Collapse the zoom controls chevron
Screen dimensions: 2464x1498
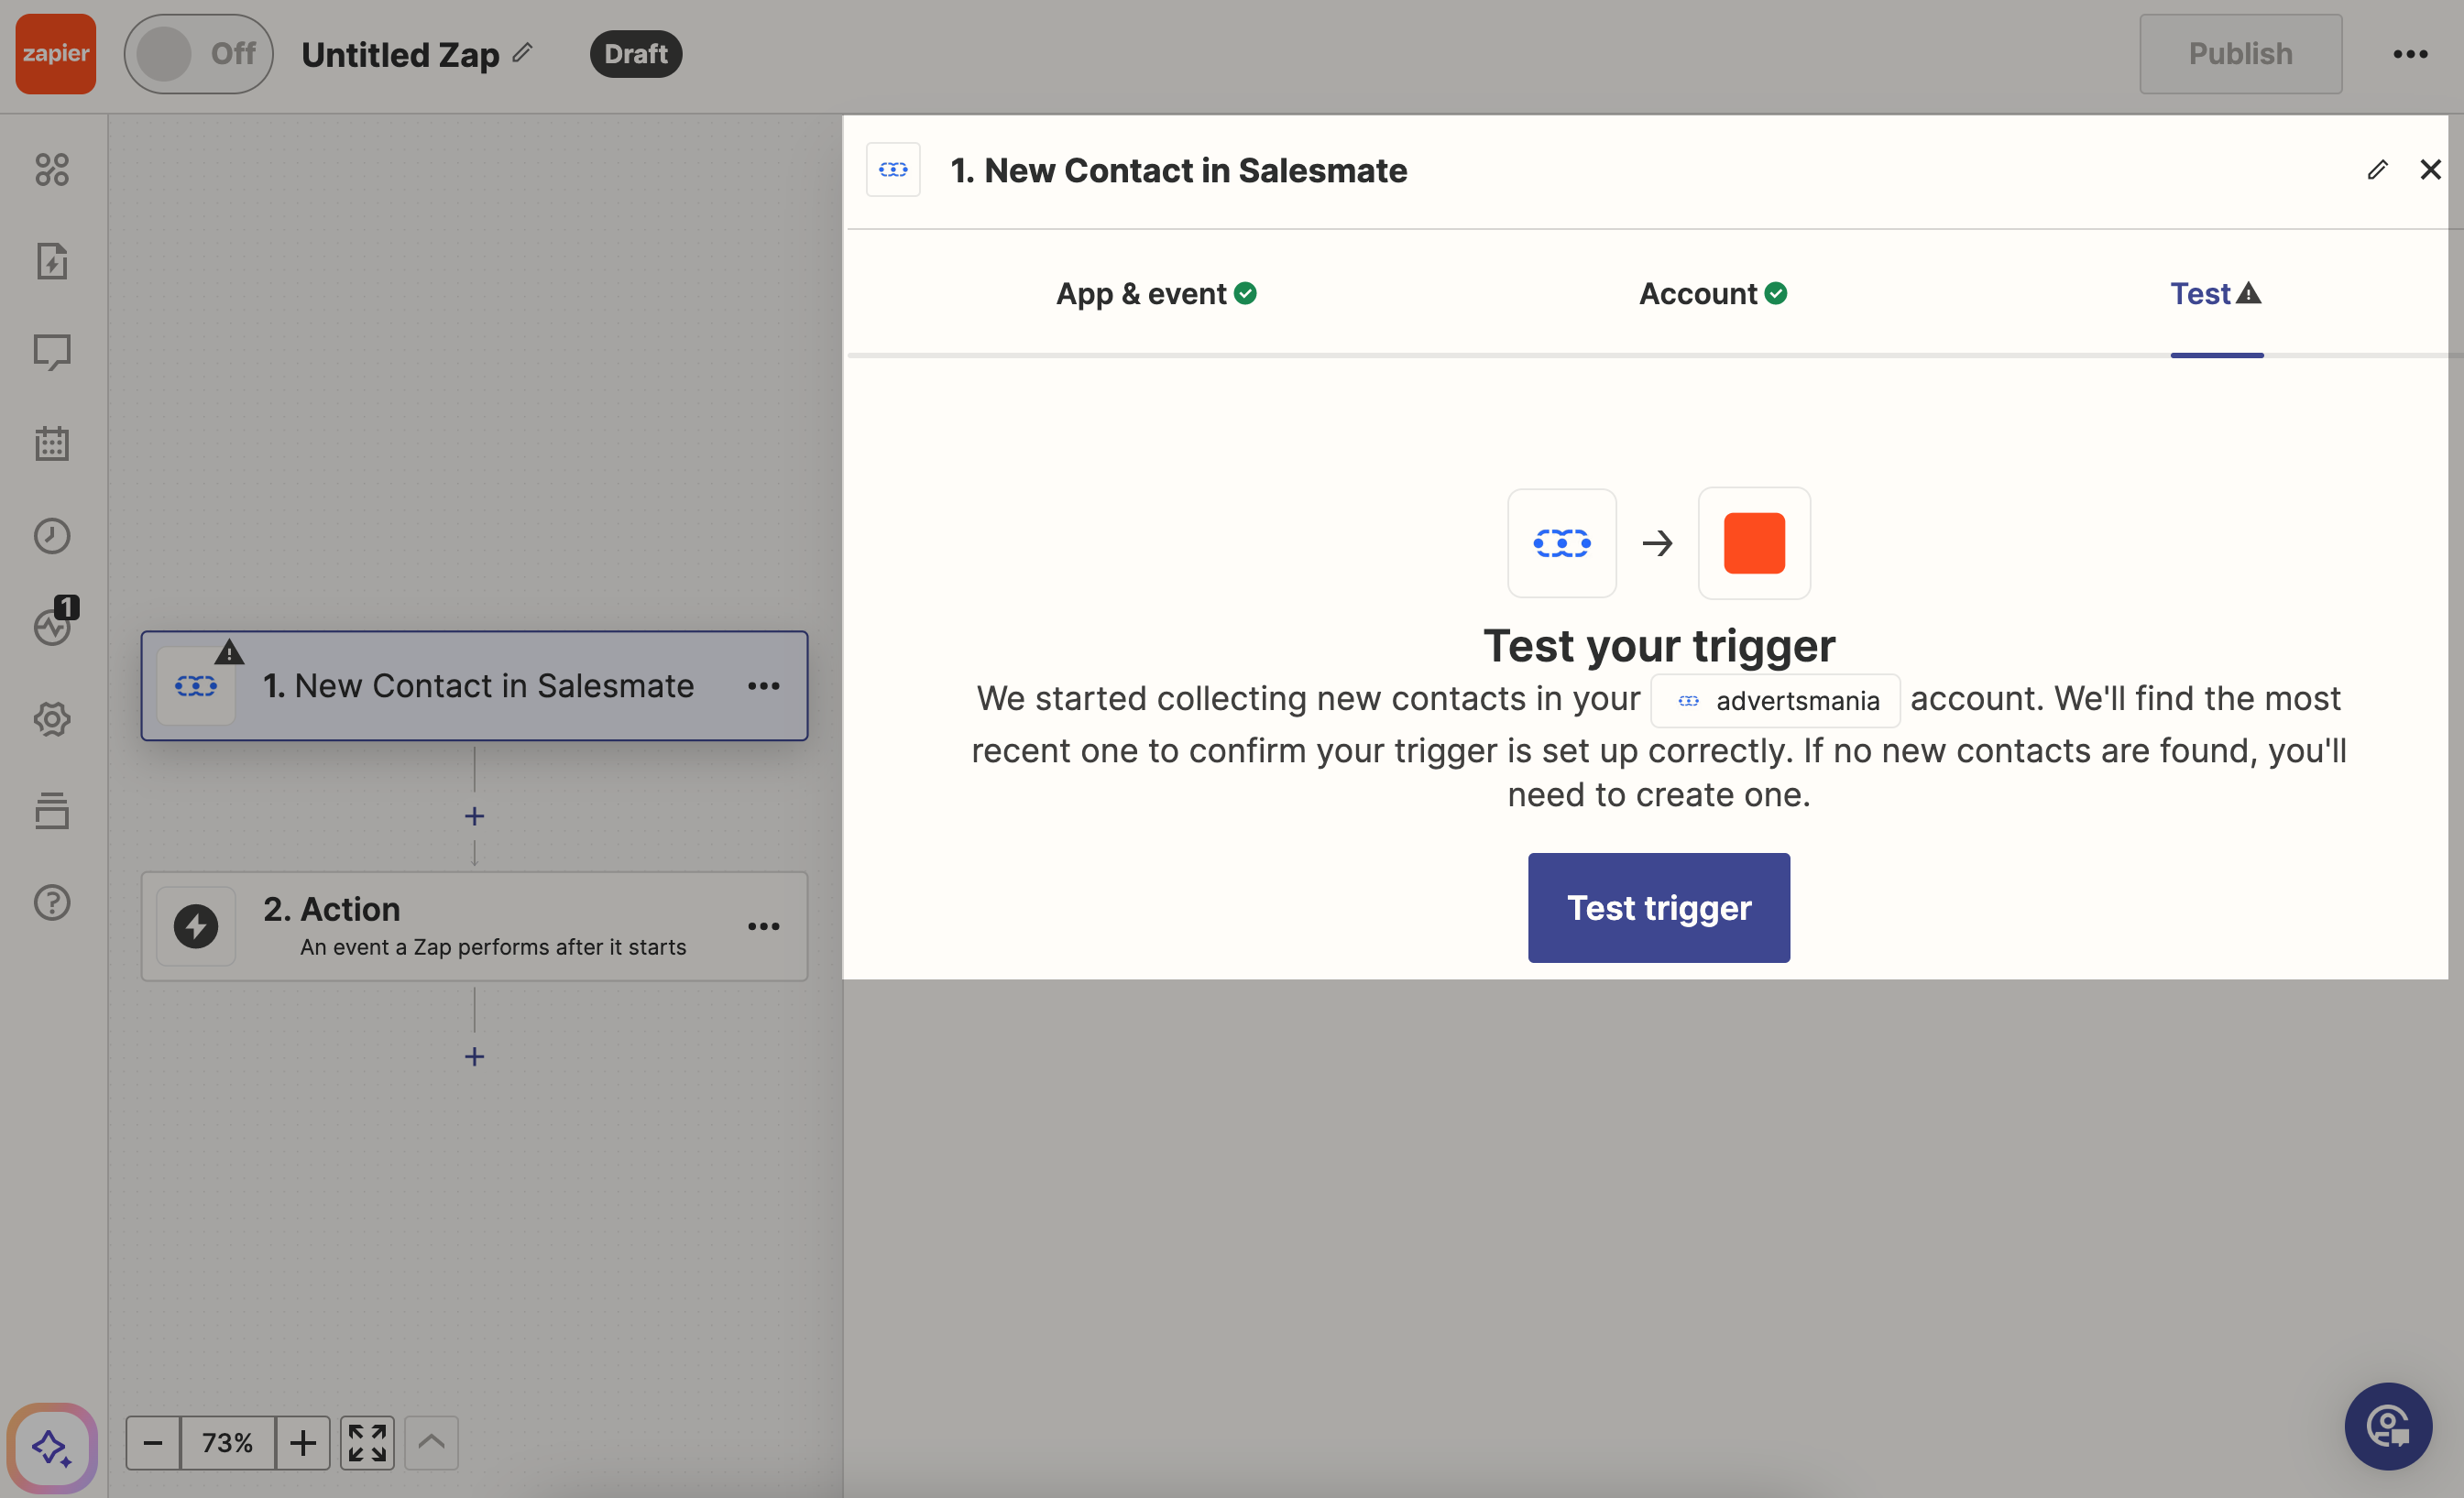(x=431, y=1443)
